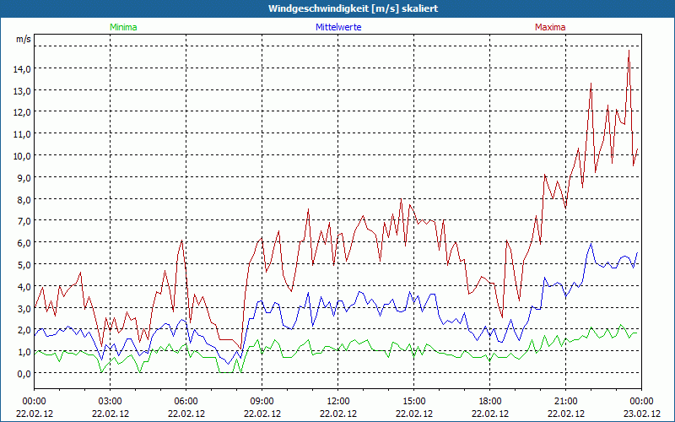Click the 10,0 y-axis value
The image size is (675, 422).
click(x=23, y=155)
